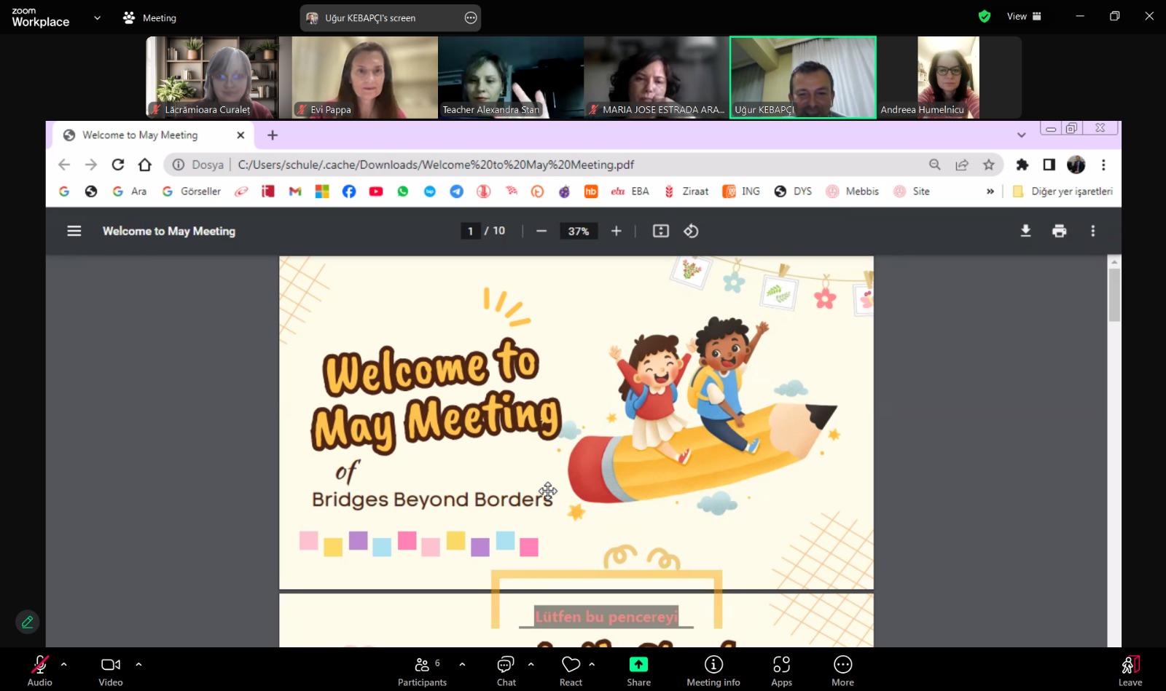Viewport: 1166px width, 691px height.
Task: Select the Meeting tab at top
Action: click(150, 17)
